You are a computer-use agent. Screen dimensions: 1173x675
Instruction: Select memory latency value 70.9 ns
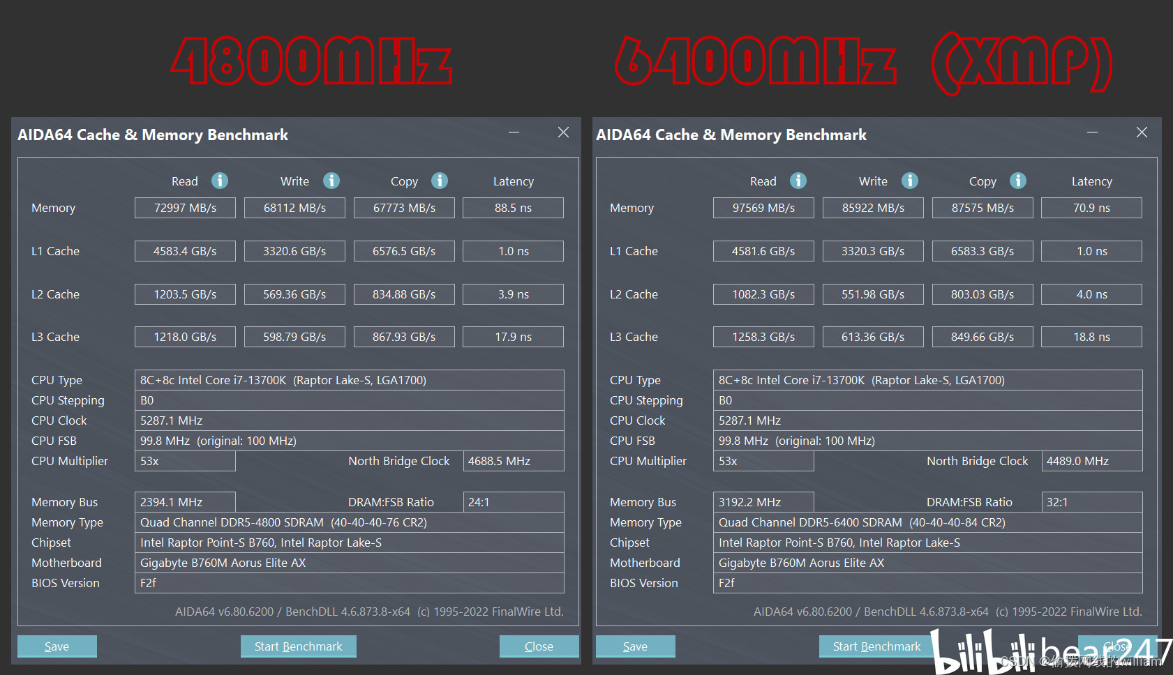coord(1092,208)
